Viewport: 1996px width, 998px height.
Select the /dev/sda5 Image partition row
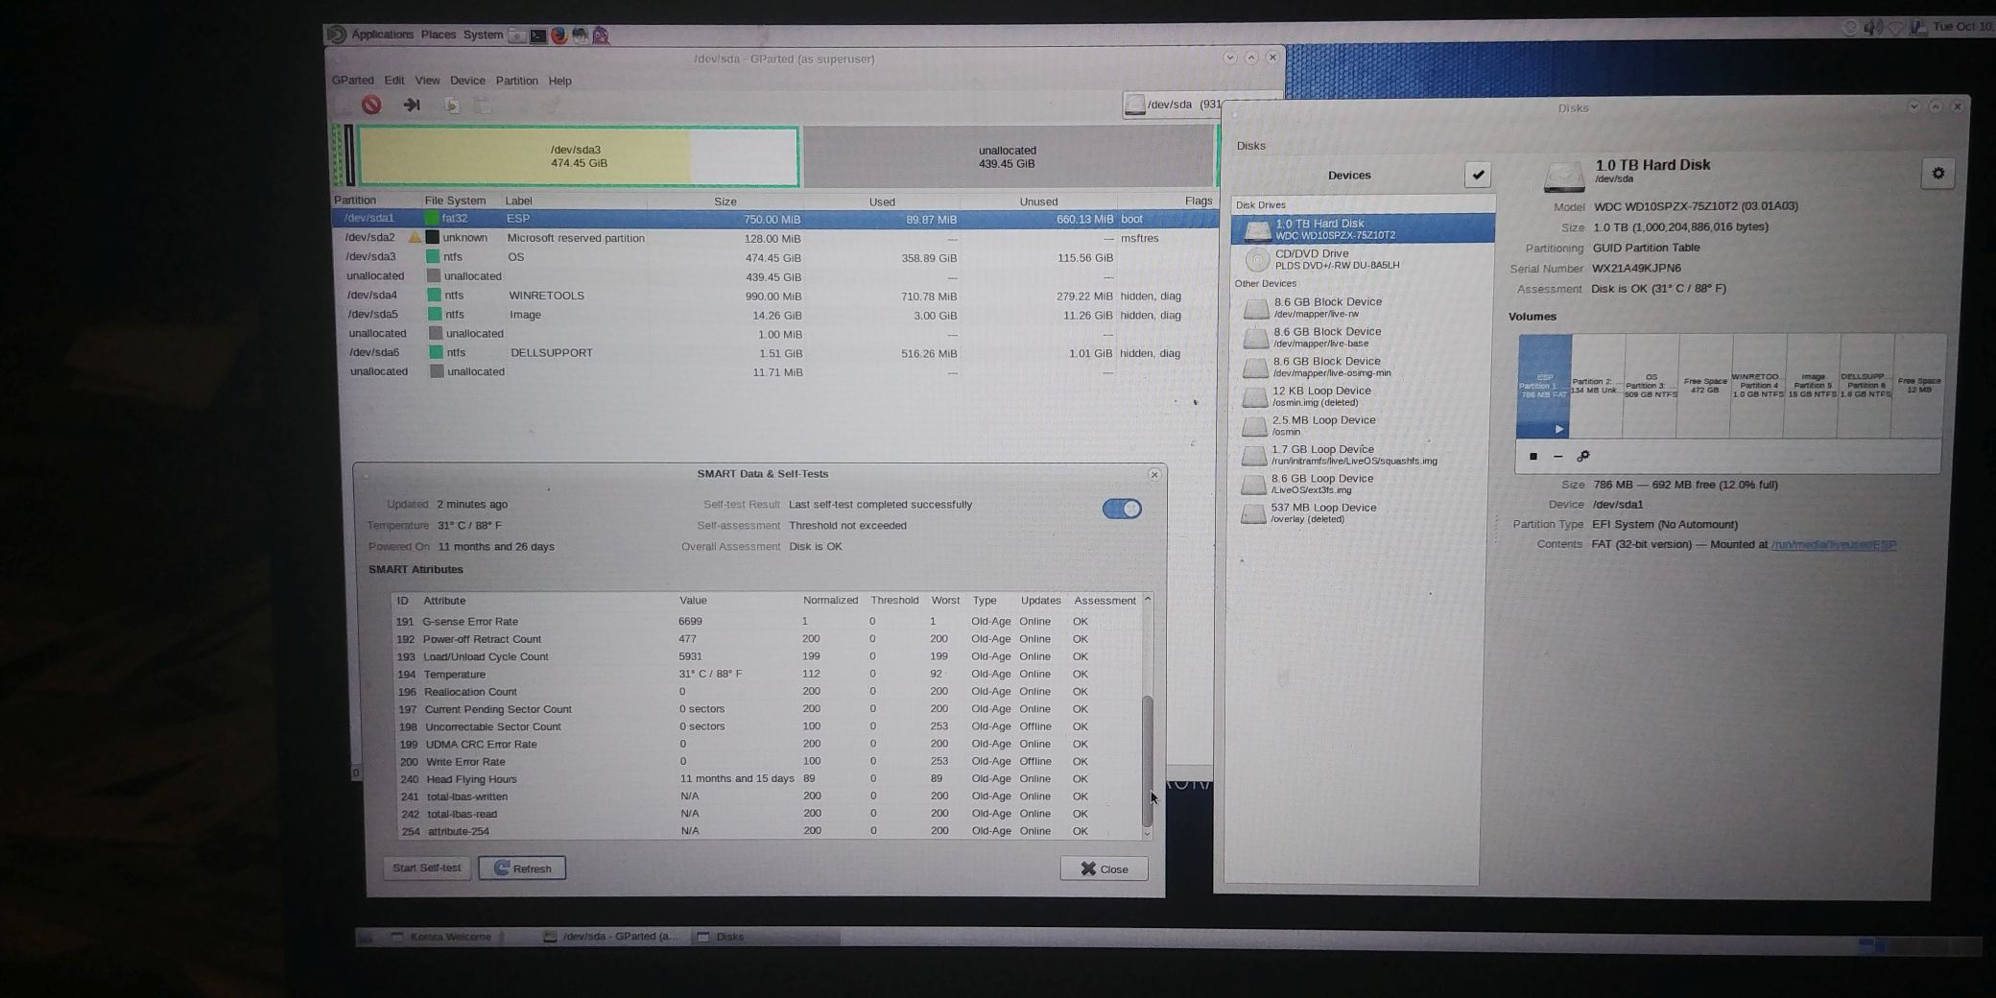point(775,315)
